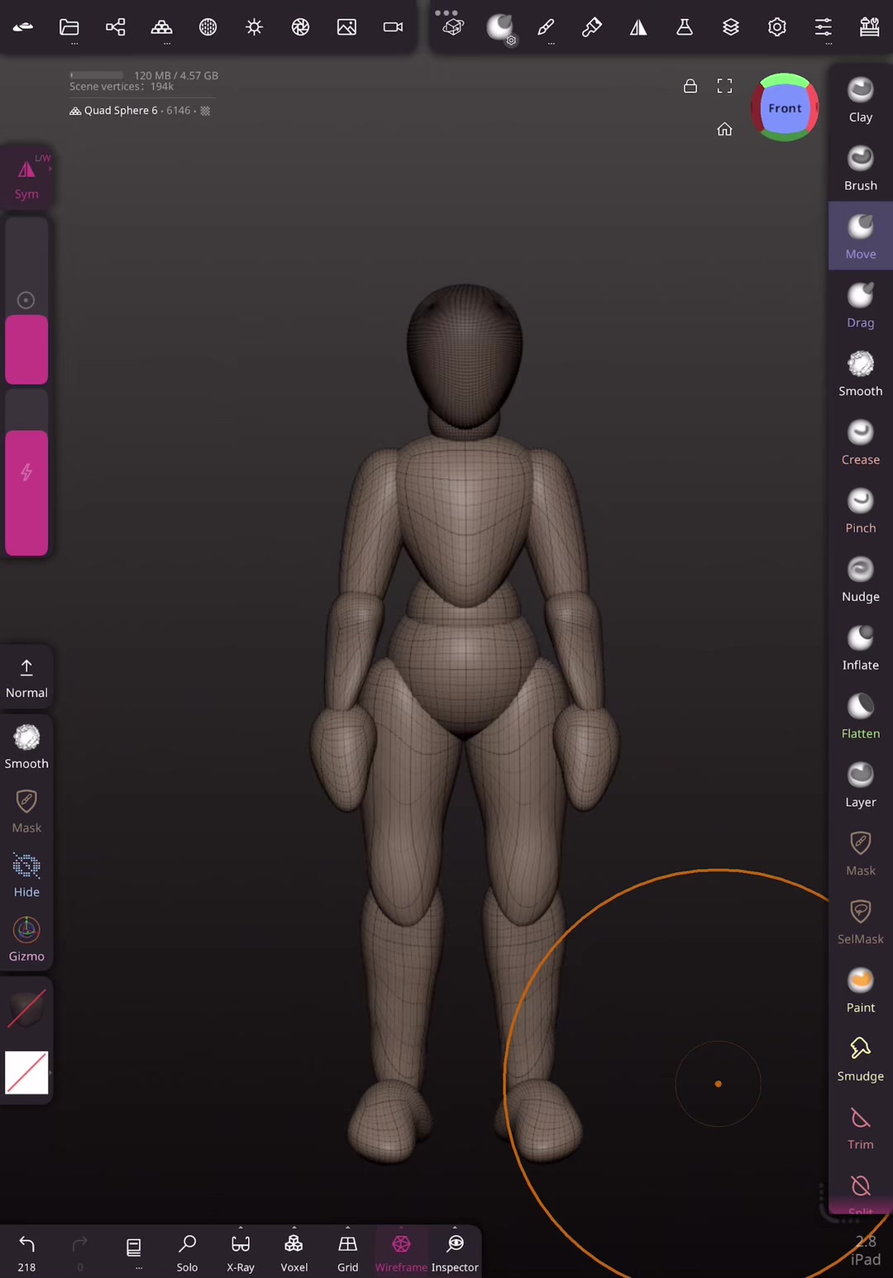Toggle Sym symmetry button
893x1278 pixels.
tap(26, 178)
